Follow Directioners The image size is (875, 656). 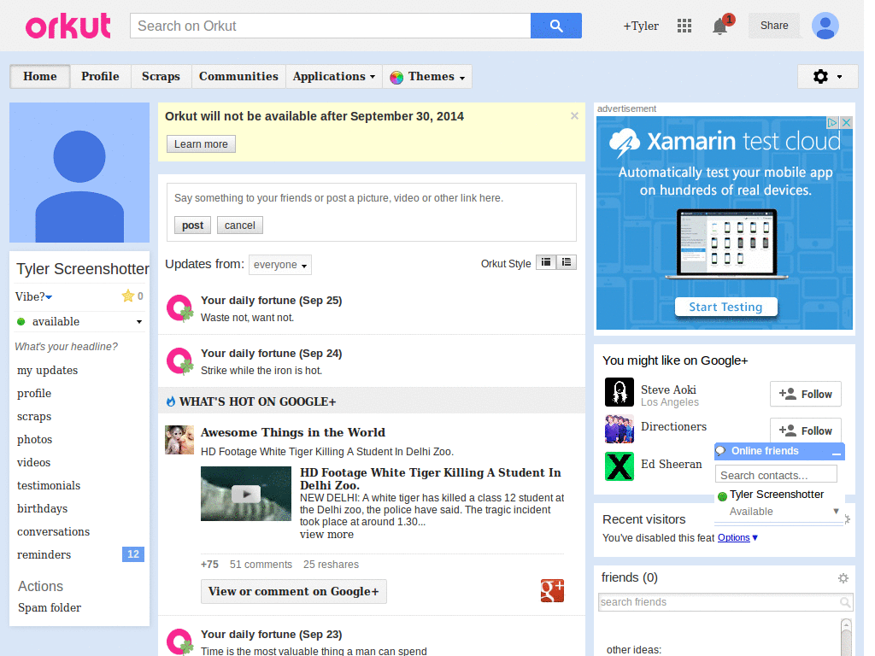[805, 430]
